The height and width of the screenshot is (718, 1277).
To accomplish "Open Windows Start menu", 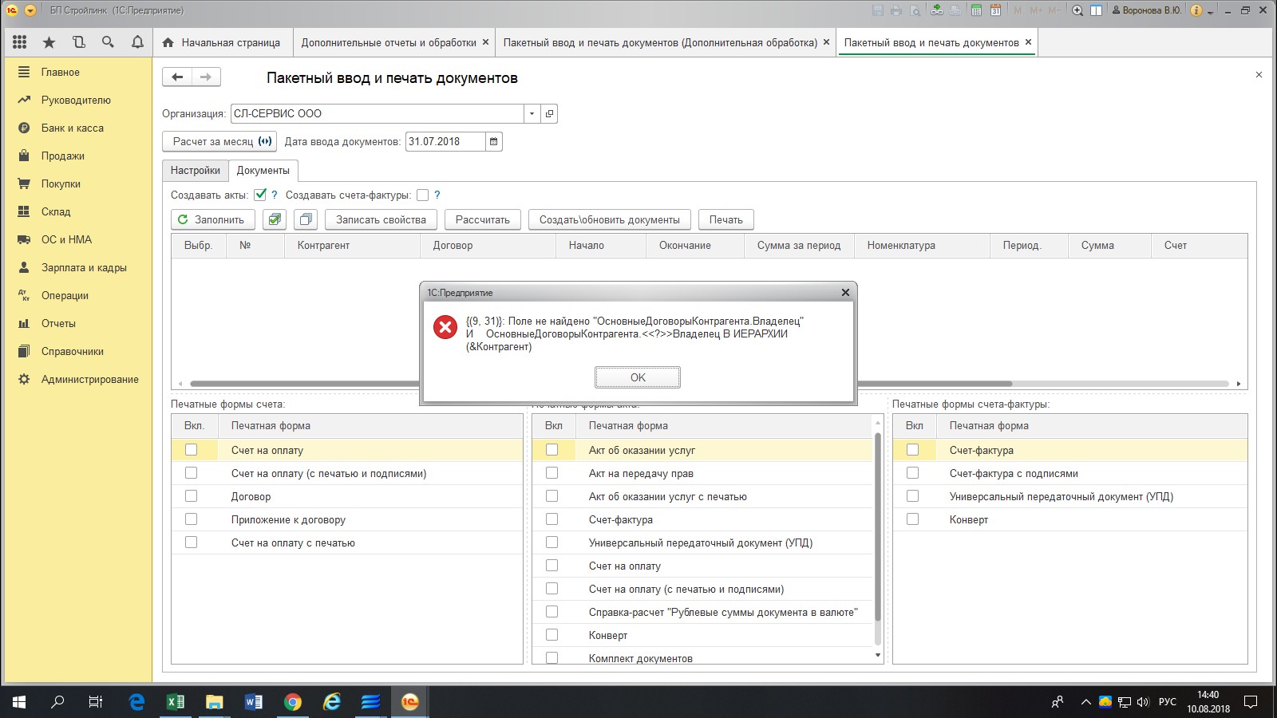I will coord(19,702).
